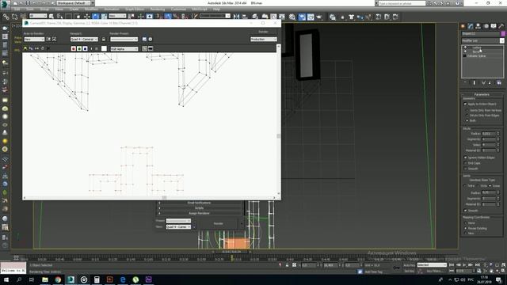Screen dimensions: 507x285
Task: Click the time slider at the timeline
Action: pos(231,252)
